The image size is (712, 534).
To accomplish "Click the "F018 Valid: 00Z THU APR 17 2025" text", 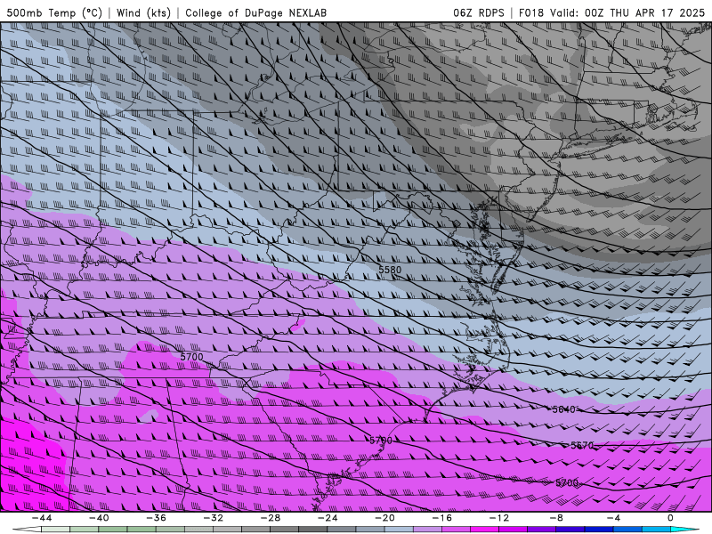I will click(611, 12).
